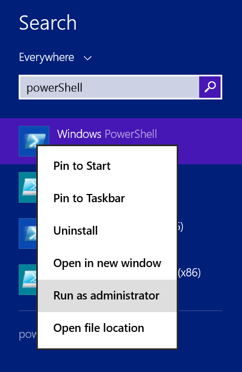242x372 pixels.
Task: Click the Search pane heading
Action: click(x=48, y=23)
